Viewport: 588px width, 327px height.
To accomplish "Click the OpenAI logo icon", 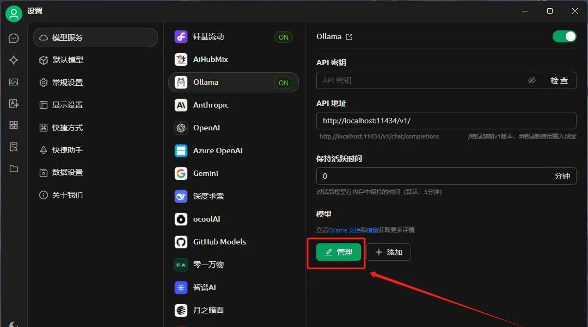I will pyautogui.click(x=181, y=128).
